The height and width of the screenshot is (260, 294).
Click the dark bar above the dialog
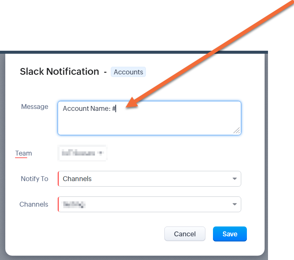pyautogui.click(x=134, y=52)
